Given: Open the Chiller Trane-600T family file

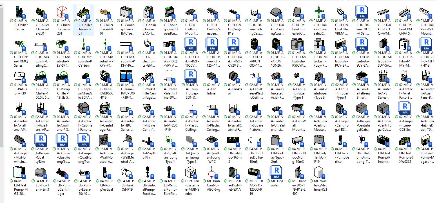Looking at the screenshot, I should click(105, 12).
